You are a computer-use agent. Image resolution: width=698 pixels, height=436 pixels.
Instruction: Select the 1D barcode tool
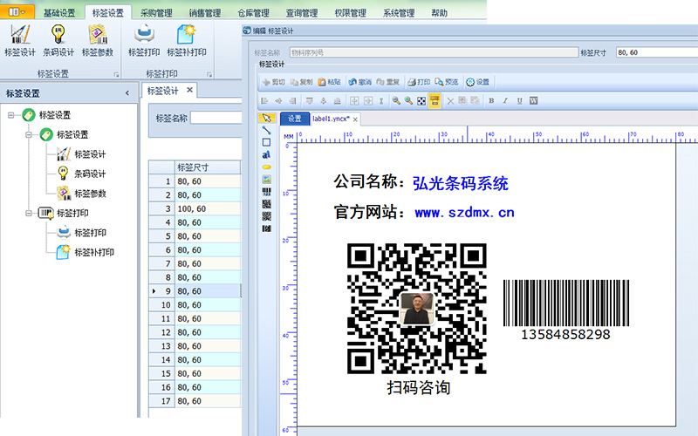[x=267, y=192]
